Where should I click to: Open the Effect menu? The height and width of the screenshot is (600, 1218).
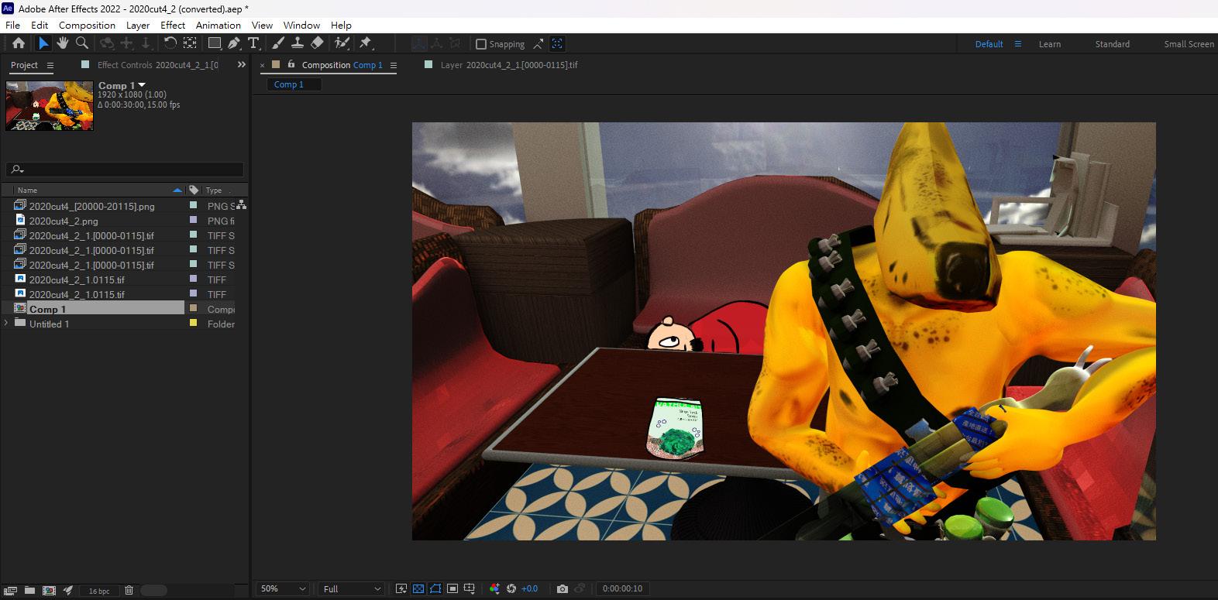173,25
